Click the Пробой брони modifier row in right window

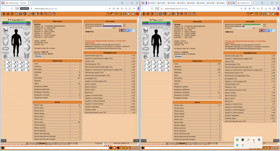click(x=250, y=84)
